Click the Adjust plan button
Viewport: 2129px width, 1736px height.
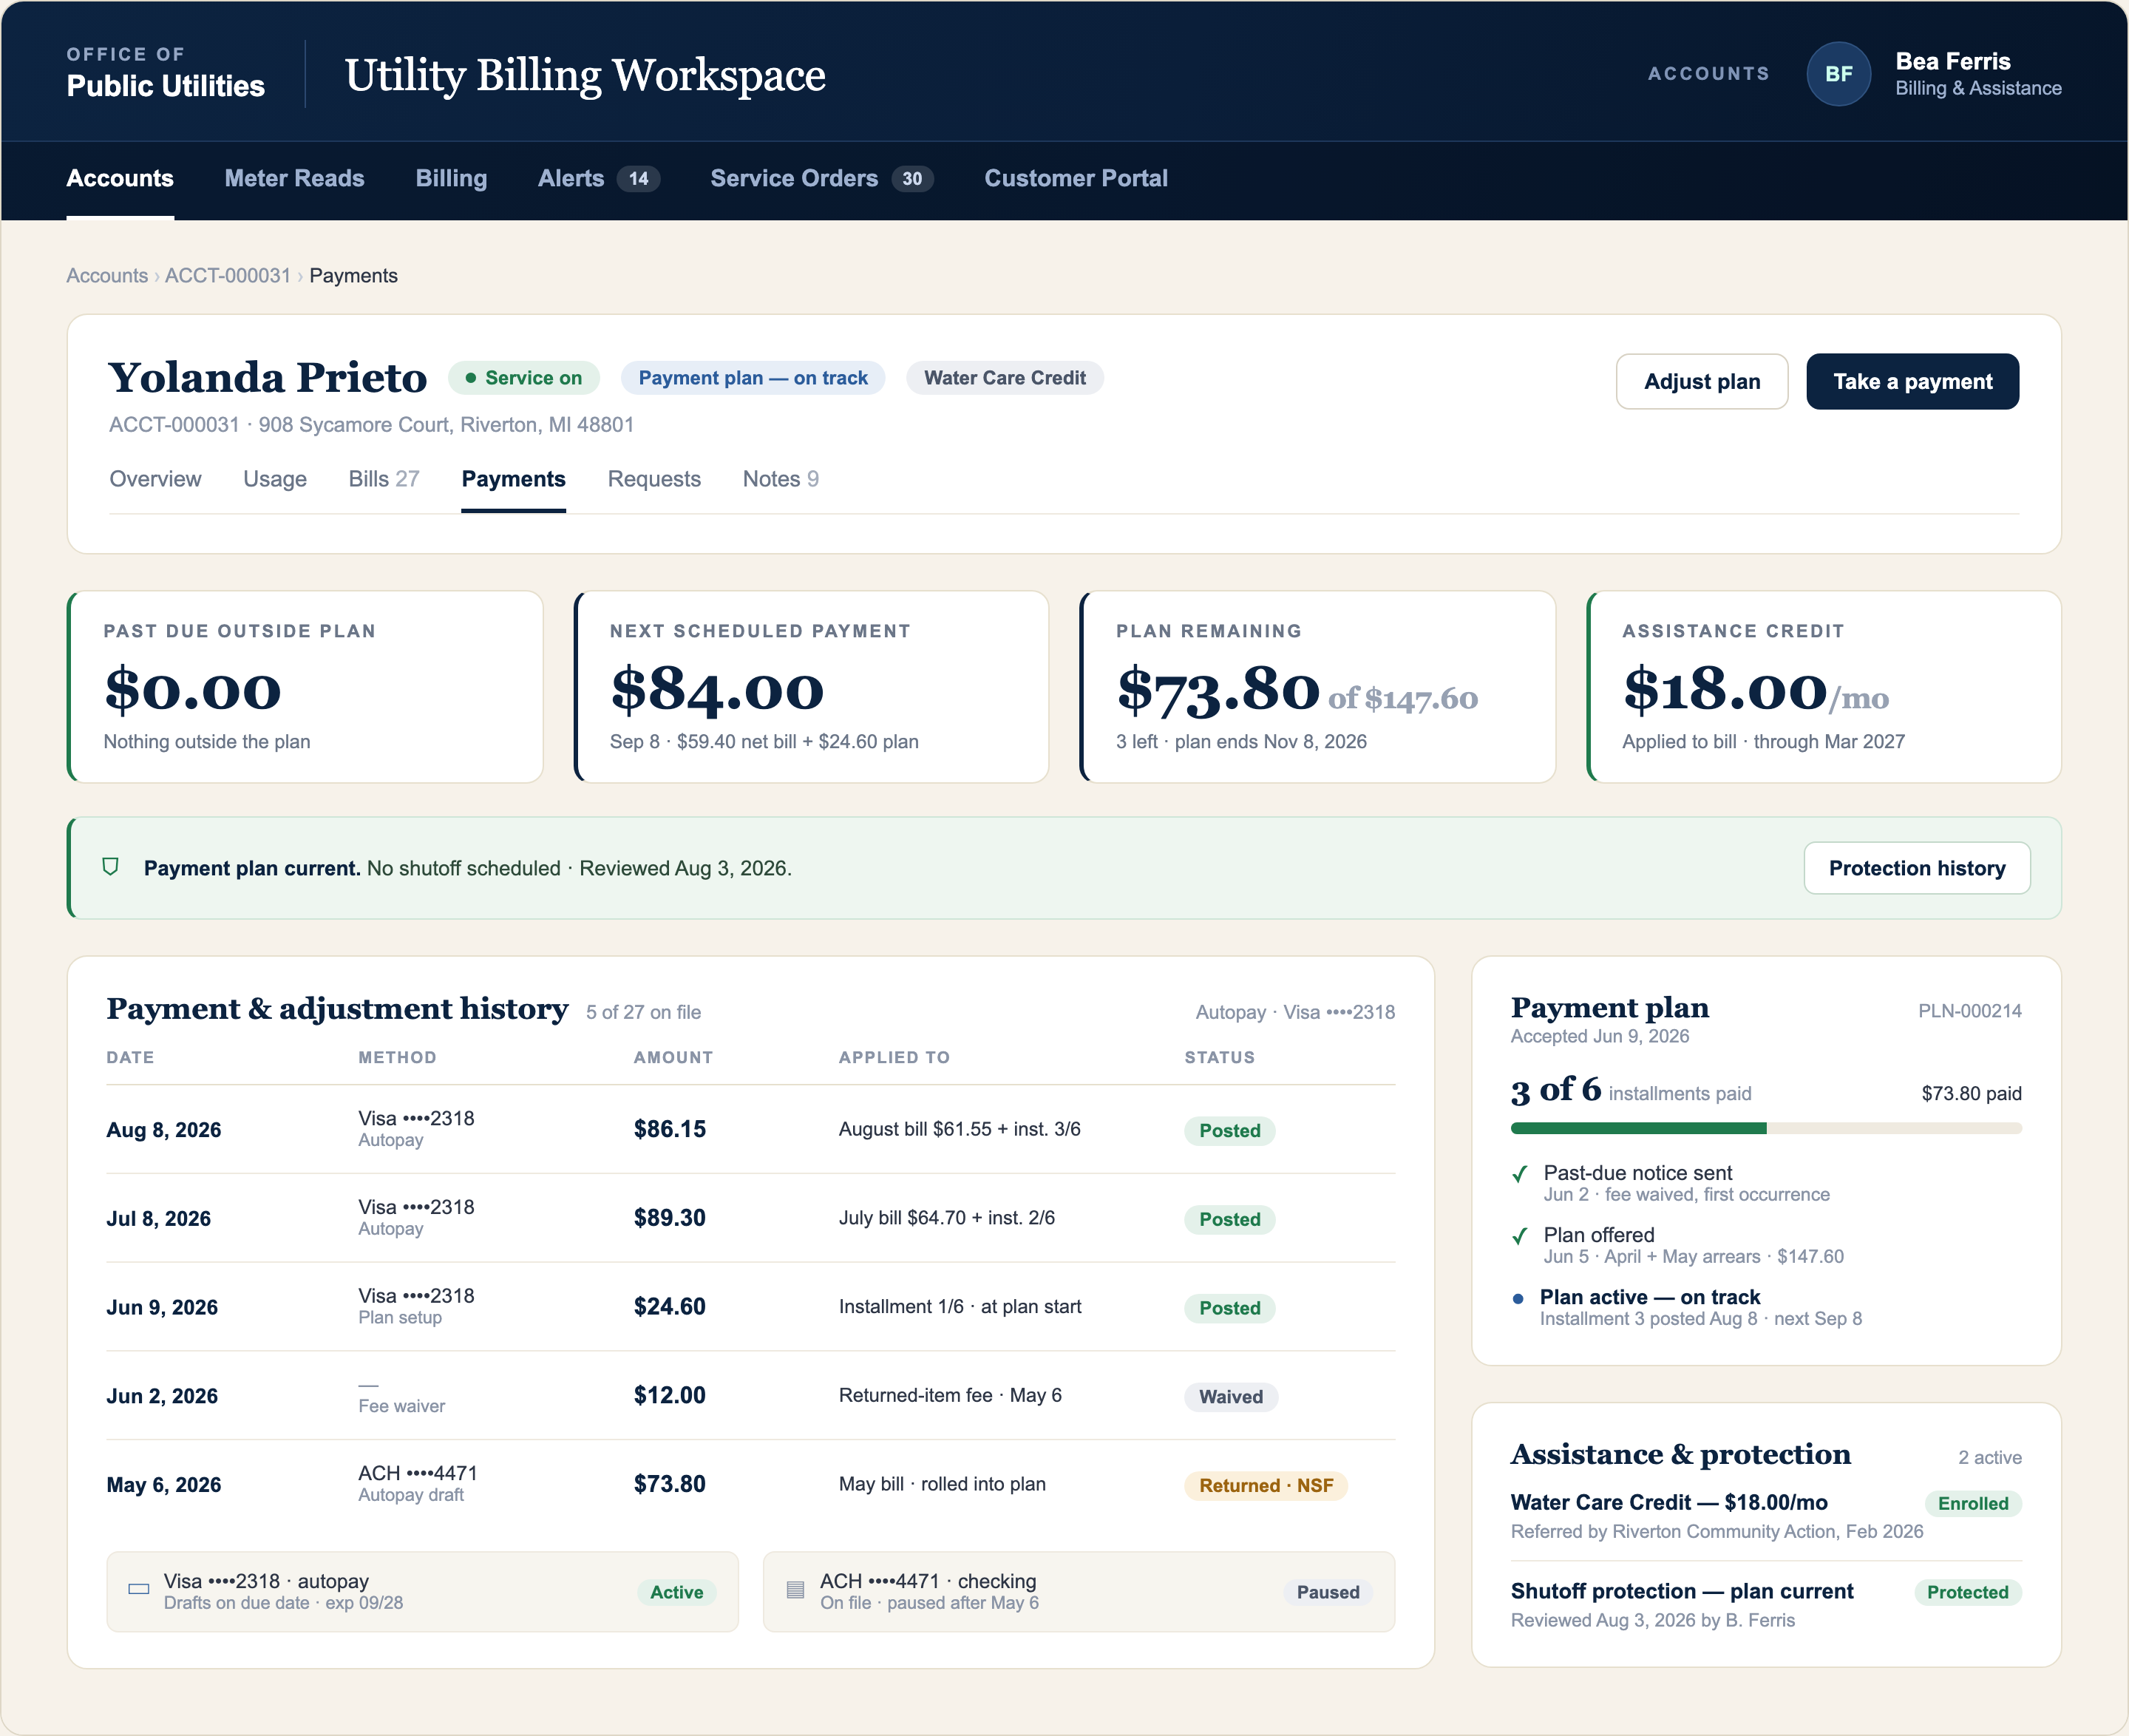coord(1702,382)
